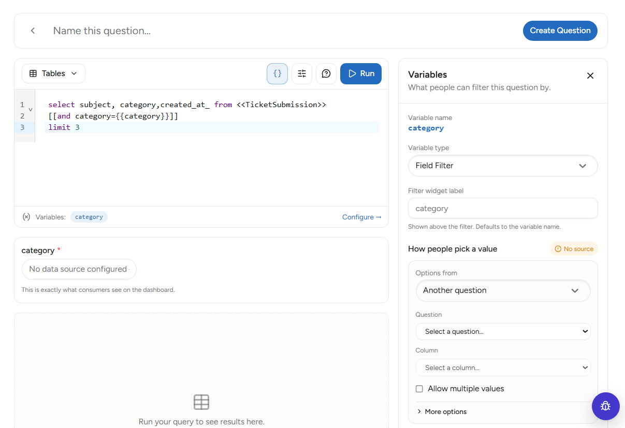Expand More options section
625x428 pixels.
point(442,412)
